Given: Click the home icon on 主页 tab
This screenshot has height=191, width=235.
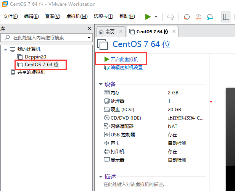Looking at the screenshot, I should 101,32.
